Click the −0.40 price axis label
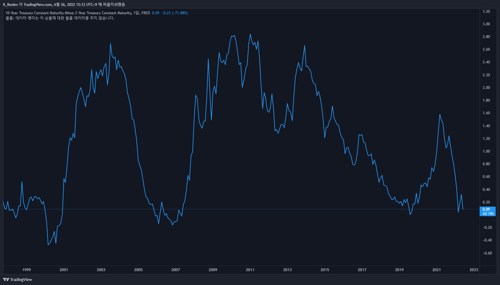 487,240
